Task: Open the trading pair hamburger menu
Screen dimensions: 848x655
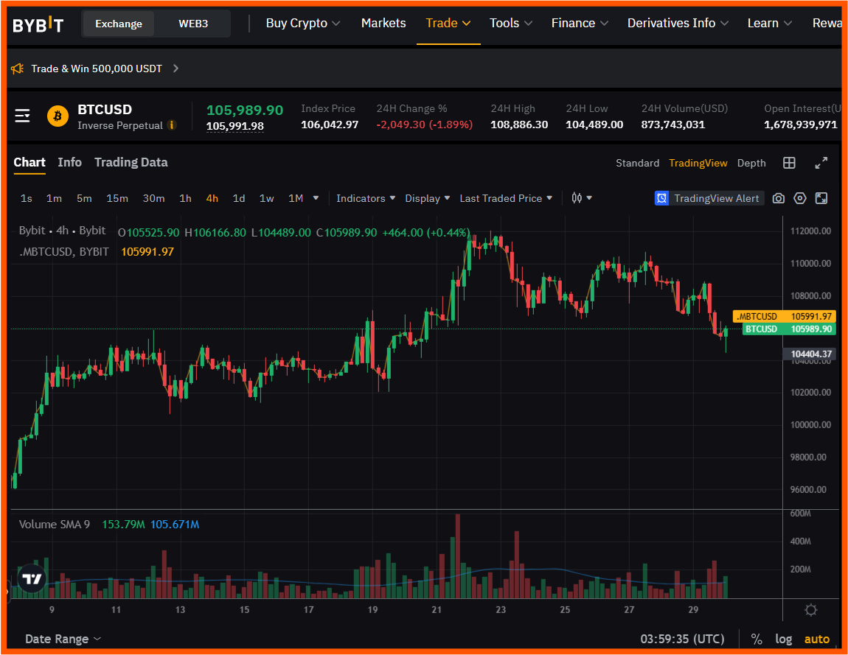Action: pyautogui.click(x=22, y=116)
